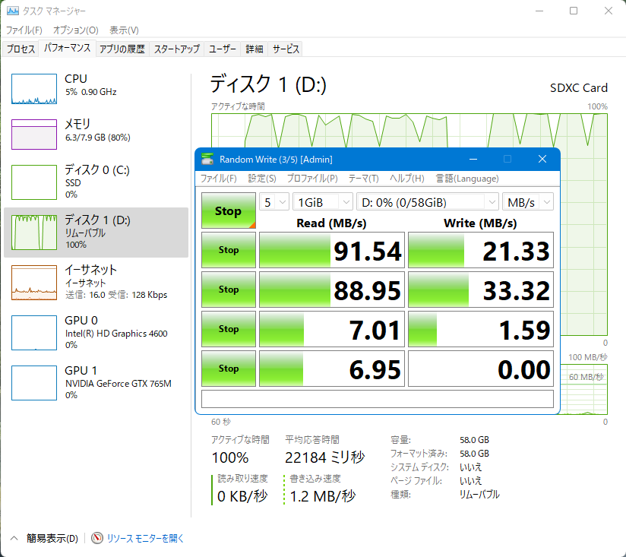Collapse view with 簡易表示 chevron
This screenshot has height=557, width=626.
[14, 538]
